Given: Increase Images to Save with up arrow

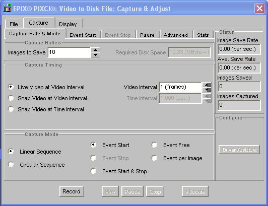Looking at the screenshot, I should (96, 50).
